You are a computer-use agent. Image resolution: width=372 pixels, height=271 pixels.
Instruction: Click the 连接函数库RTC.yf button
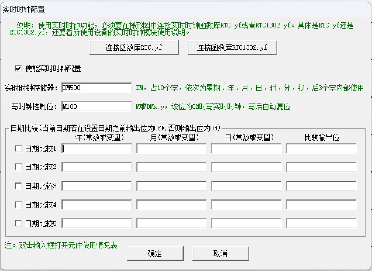pyautogui.click(x=134, y=48)
